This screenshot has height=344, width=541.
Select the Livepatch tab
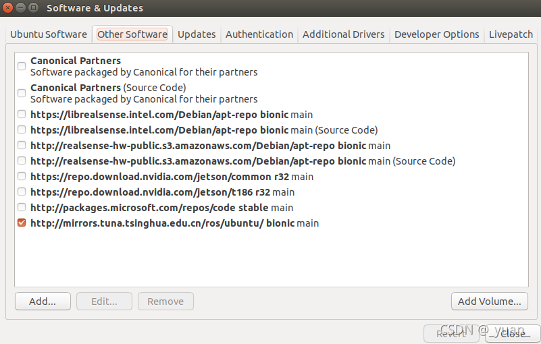pyautogui.click(x=511, y=34)
